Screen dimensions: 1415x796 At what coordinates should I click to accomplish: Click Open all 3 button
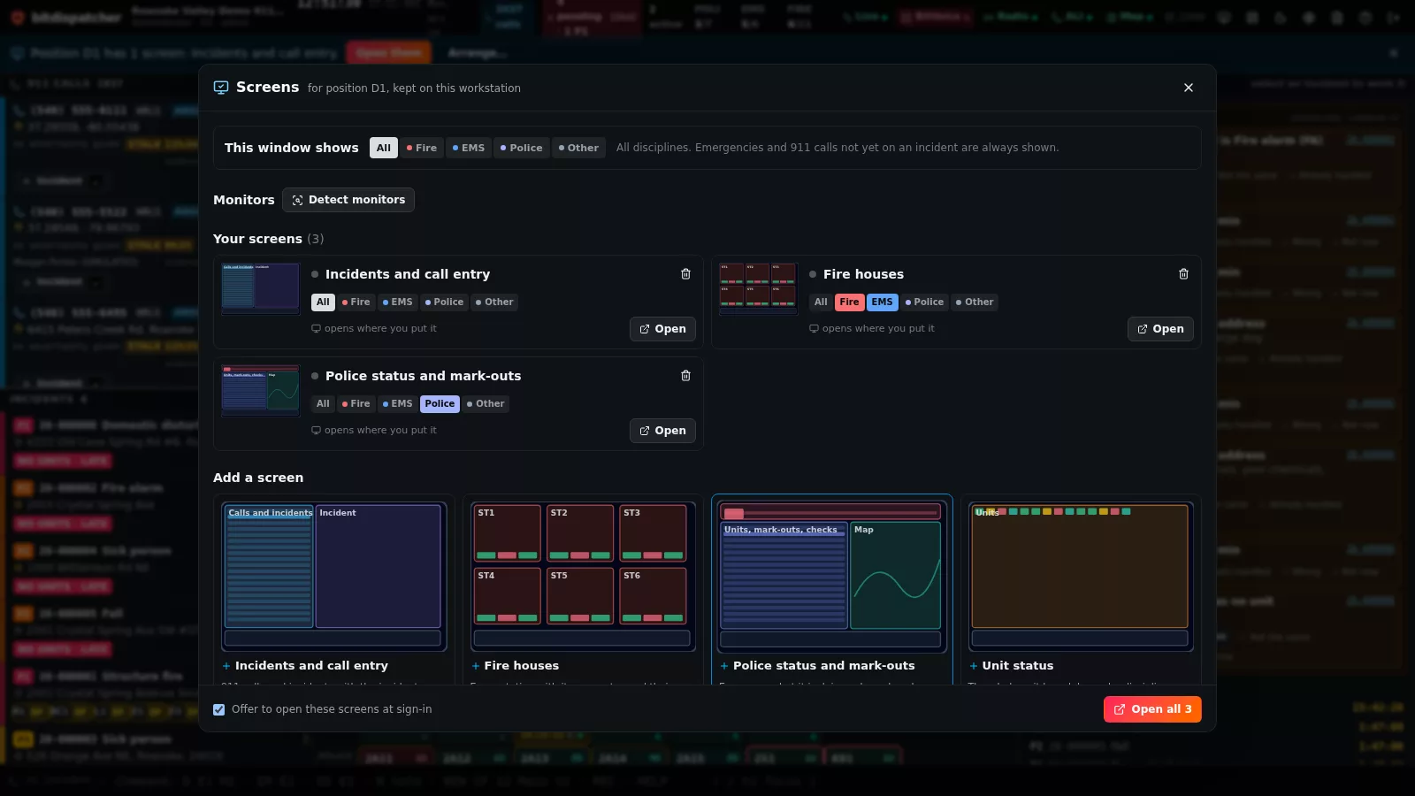[x=1152, y=709]
